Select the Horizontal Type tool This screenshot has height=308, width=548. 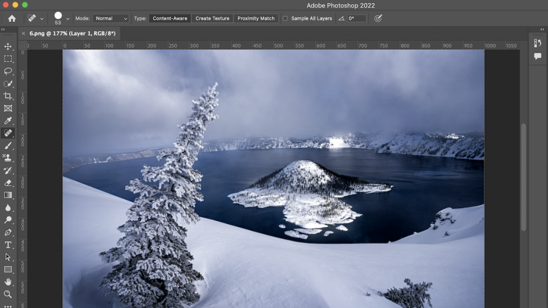pos(8,245)
